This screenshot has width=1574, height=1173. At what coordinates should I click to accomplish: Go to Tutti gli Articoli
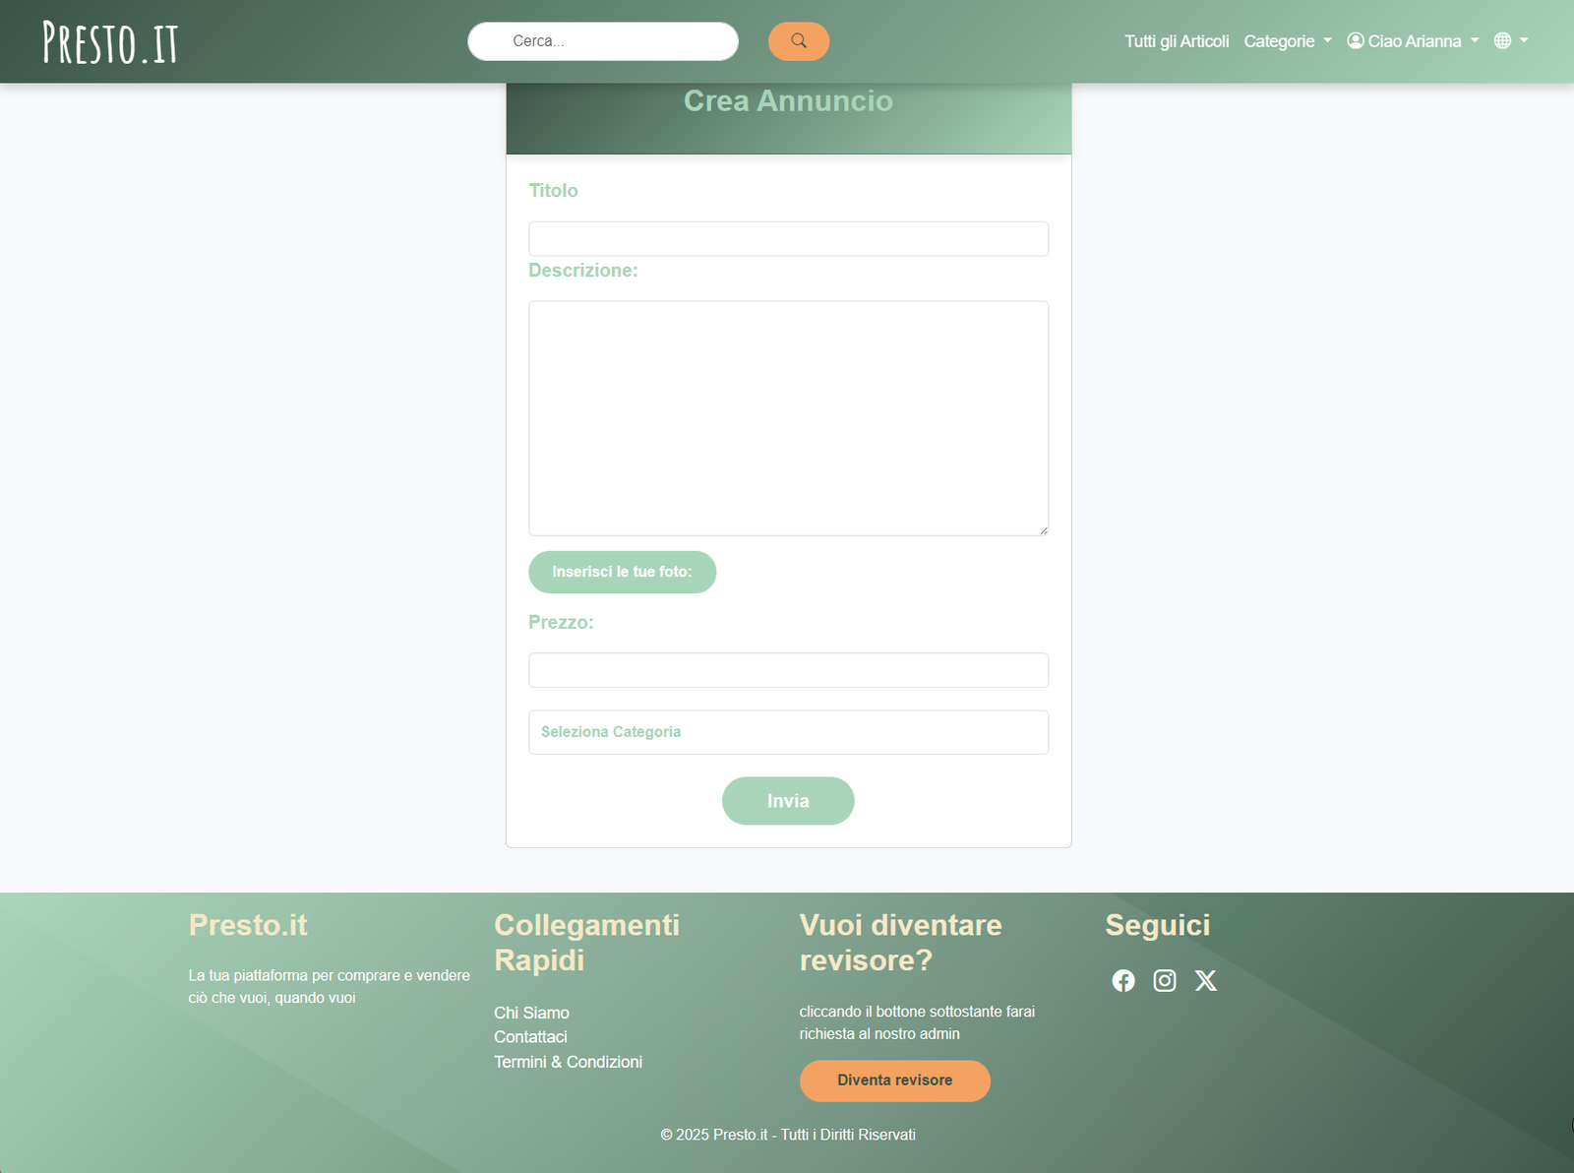(x=1176, y=40)
